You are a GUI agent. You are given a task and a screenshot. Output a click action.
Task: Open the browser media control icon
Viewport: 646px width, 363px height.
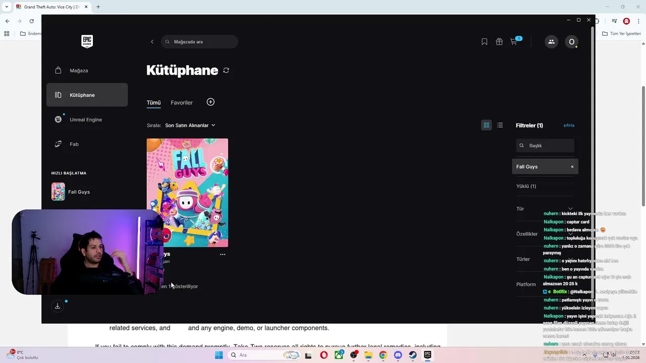[614, 21]
